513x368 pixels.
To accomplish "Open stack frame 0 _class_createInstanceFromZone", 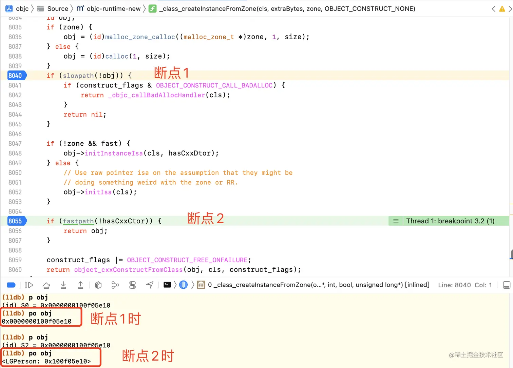I will (319, 285).
